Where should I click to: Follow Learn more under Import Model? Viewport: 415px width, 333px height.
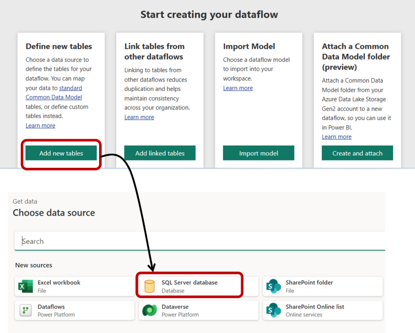pos(238,88)
